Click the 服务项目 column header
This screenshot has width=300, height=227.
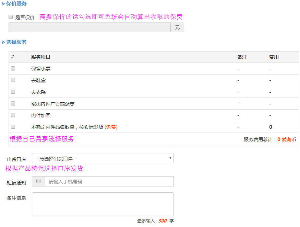point(41,57)
